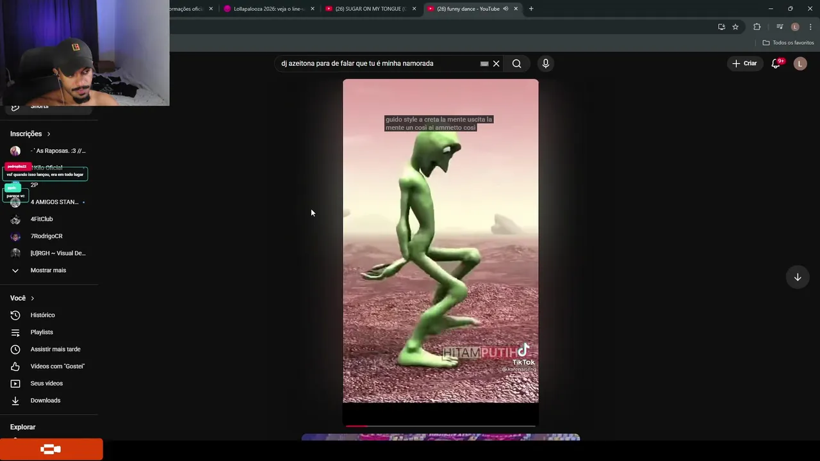820x461 pixels.
Task: Open the next Short preview below
Action: (x=441, y=437)
